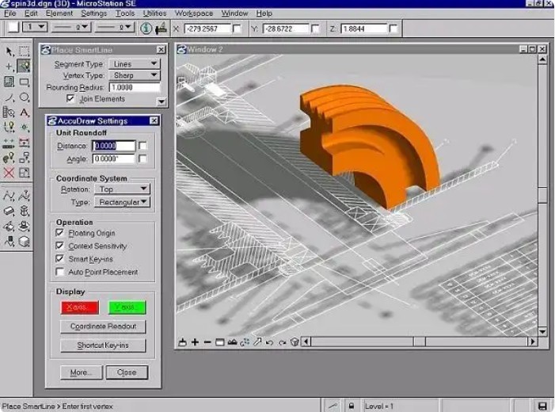Open the Rotation dropdown set to Top
The height and width of the screenshot is (412, 555).
click(122, 189)
